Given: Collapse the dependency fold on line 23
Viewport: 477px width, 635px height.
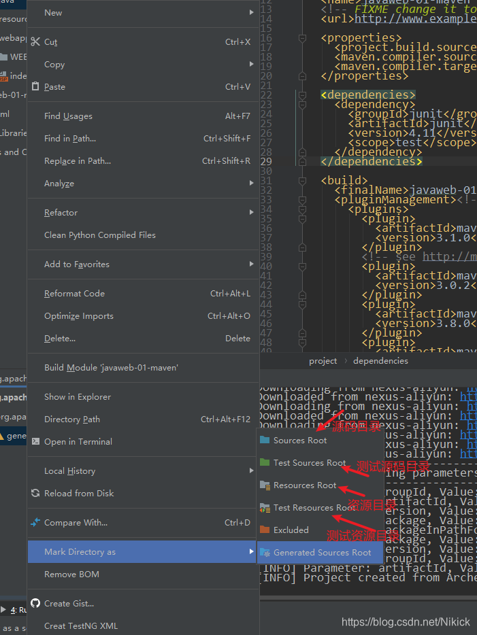Looking at the screenshot, I should click(x=302, y=105).
